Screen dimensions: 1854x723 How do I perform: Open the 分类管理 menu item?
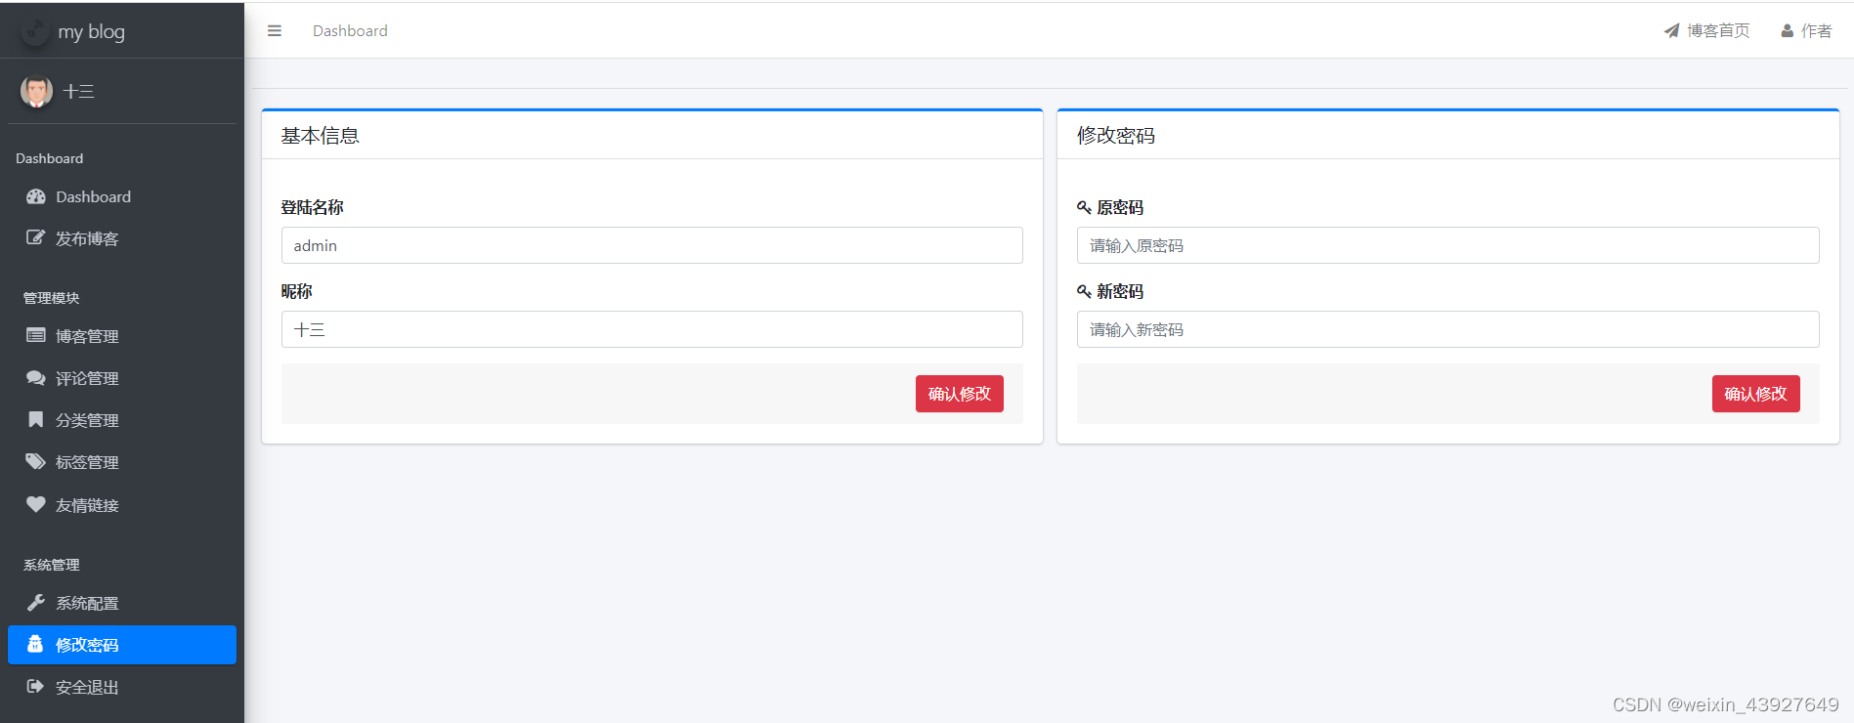(x=122, y=420)
